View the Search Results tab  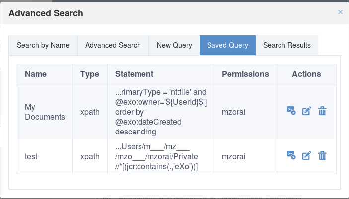pos(286,45)
